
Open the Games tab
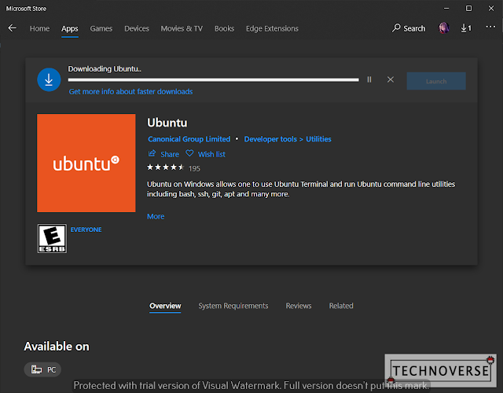(x=101, y=28)
